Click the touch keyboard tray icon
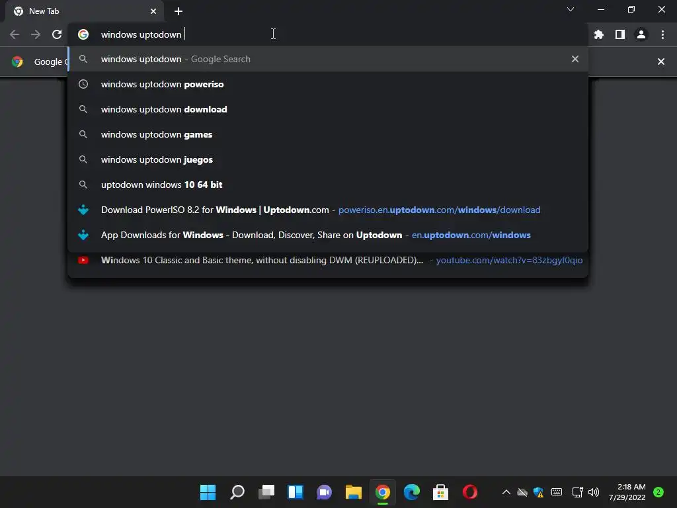 click(x=557, y=492)
